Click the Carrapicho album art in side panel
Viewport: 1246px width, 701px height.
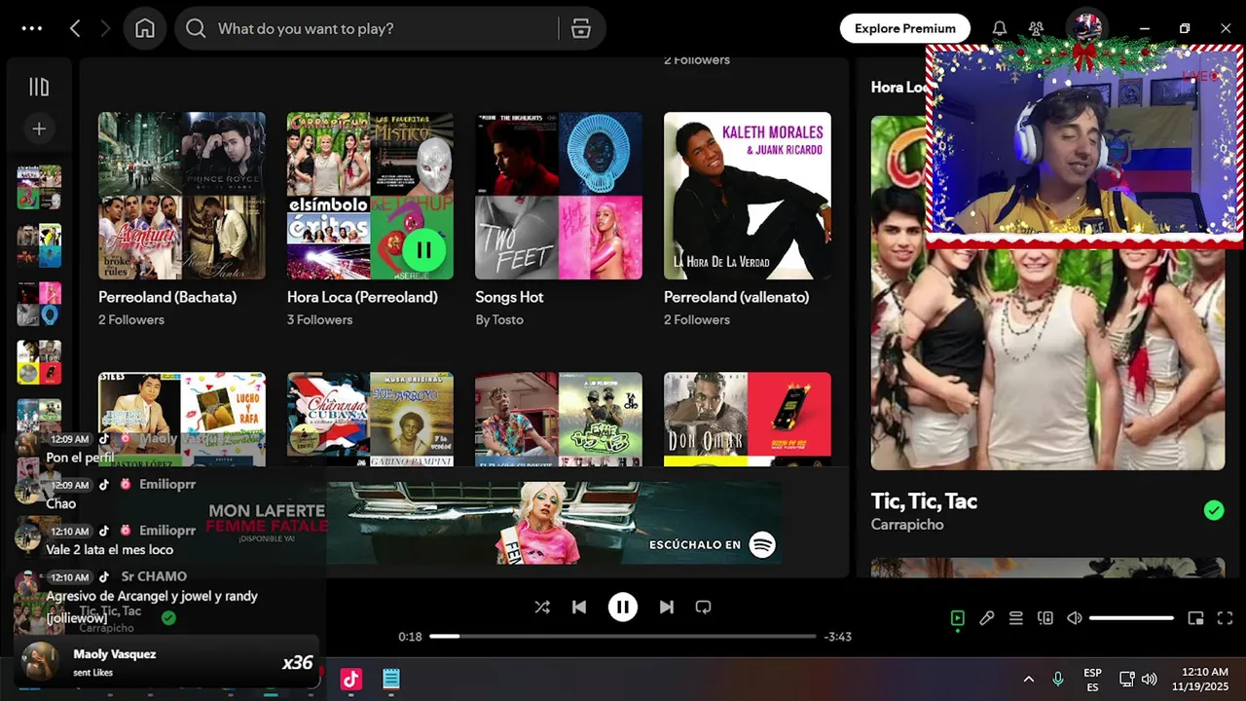click(x=1047, y=293)
